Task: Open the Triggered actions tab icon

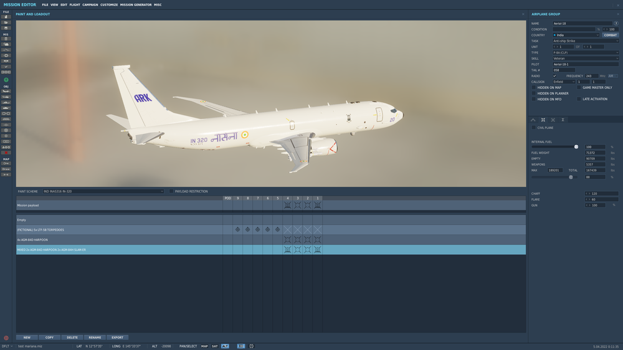Action: 553,120
